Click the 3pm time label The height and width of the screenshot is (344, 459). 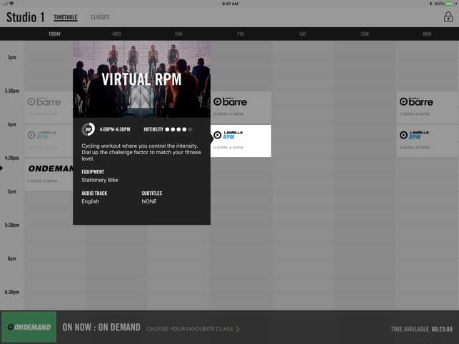(x=11, y=57)
